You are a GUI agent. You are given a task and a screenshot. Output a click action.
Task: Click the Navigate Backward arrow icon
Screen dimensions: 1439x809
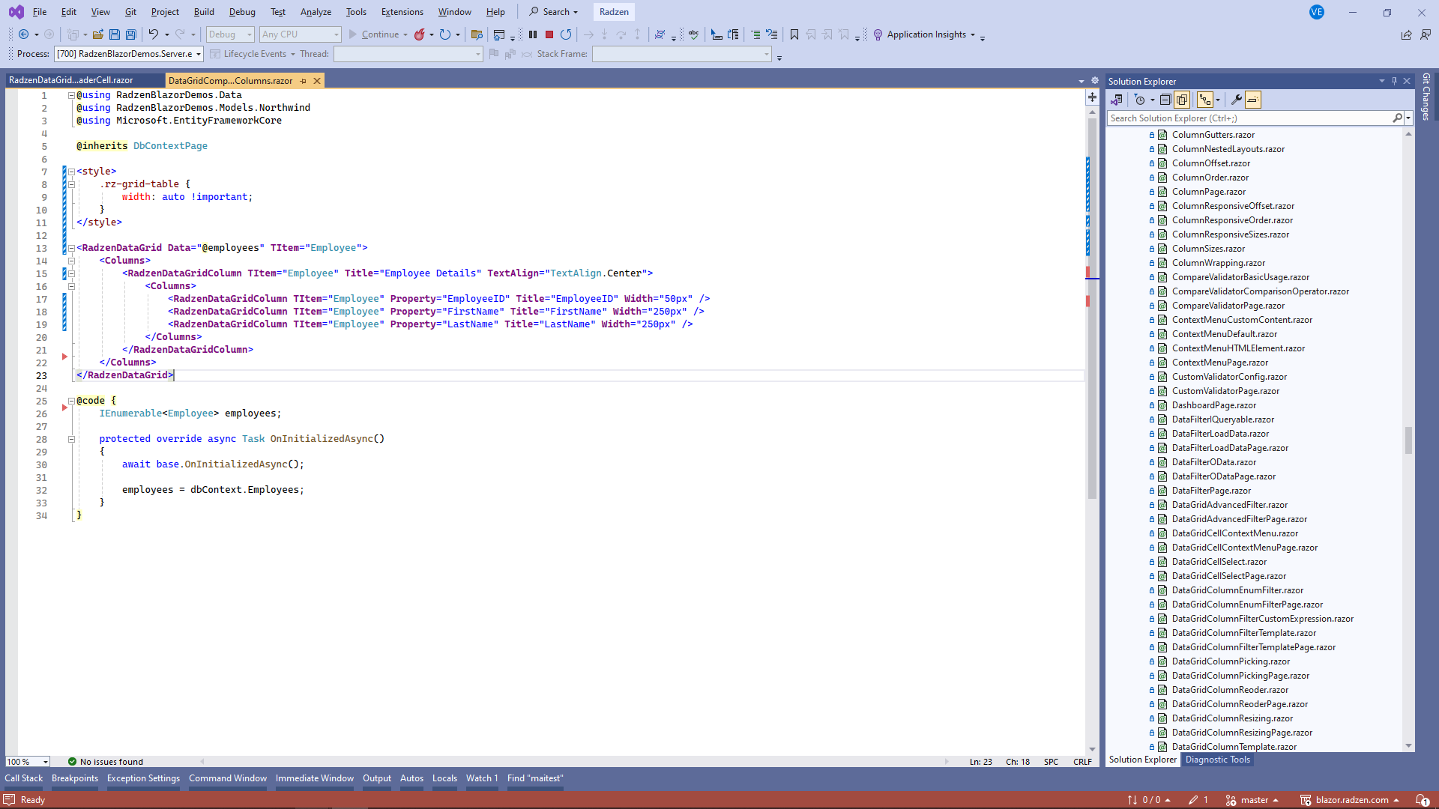pos(24,34)
